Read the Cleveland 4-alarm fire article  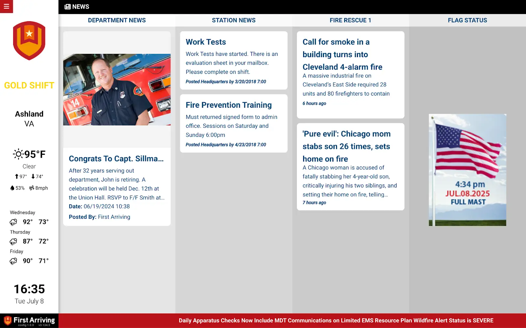coord(342,55)
